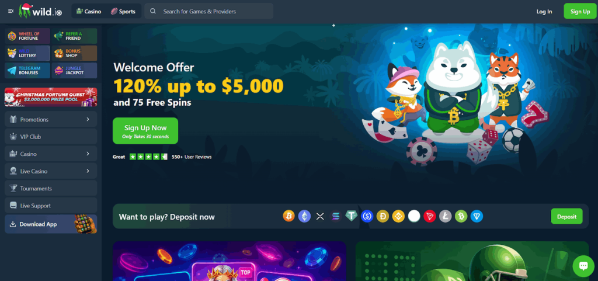This screenshot has height=281, width=598.
Task: Open the live chat bubble icon
Action: (x=583, y=266)
